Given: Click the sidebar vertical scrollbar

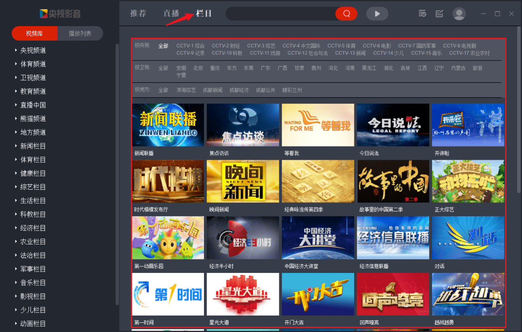Looking at the screenshot, I should [117, 174].
